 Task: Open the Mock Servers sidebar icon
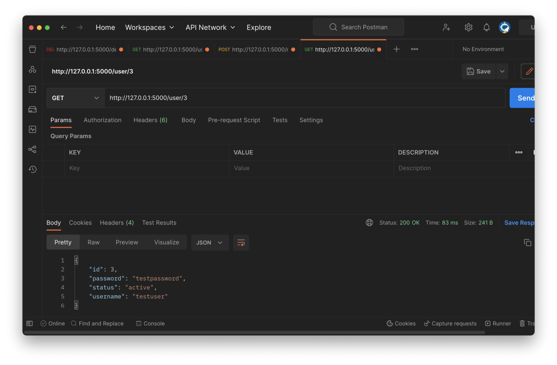point(32,110)
